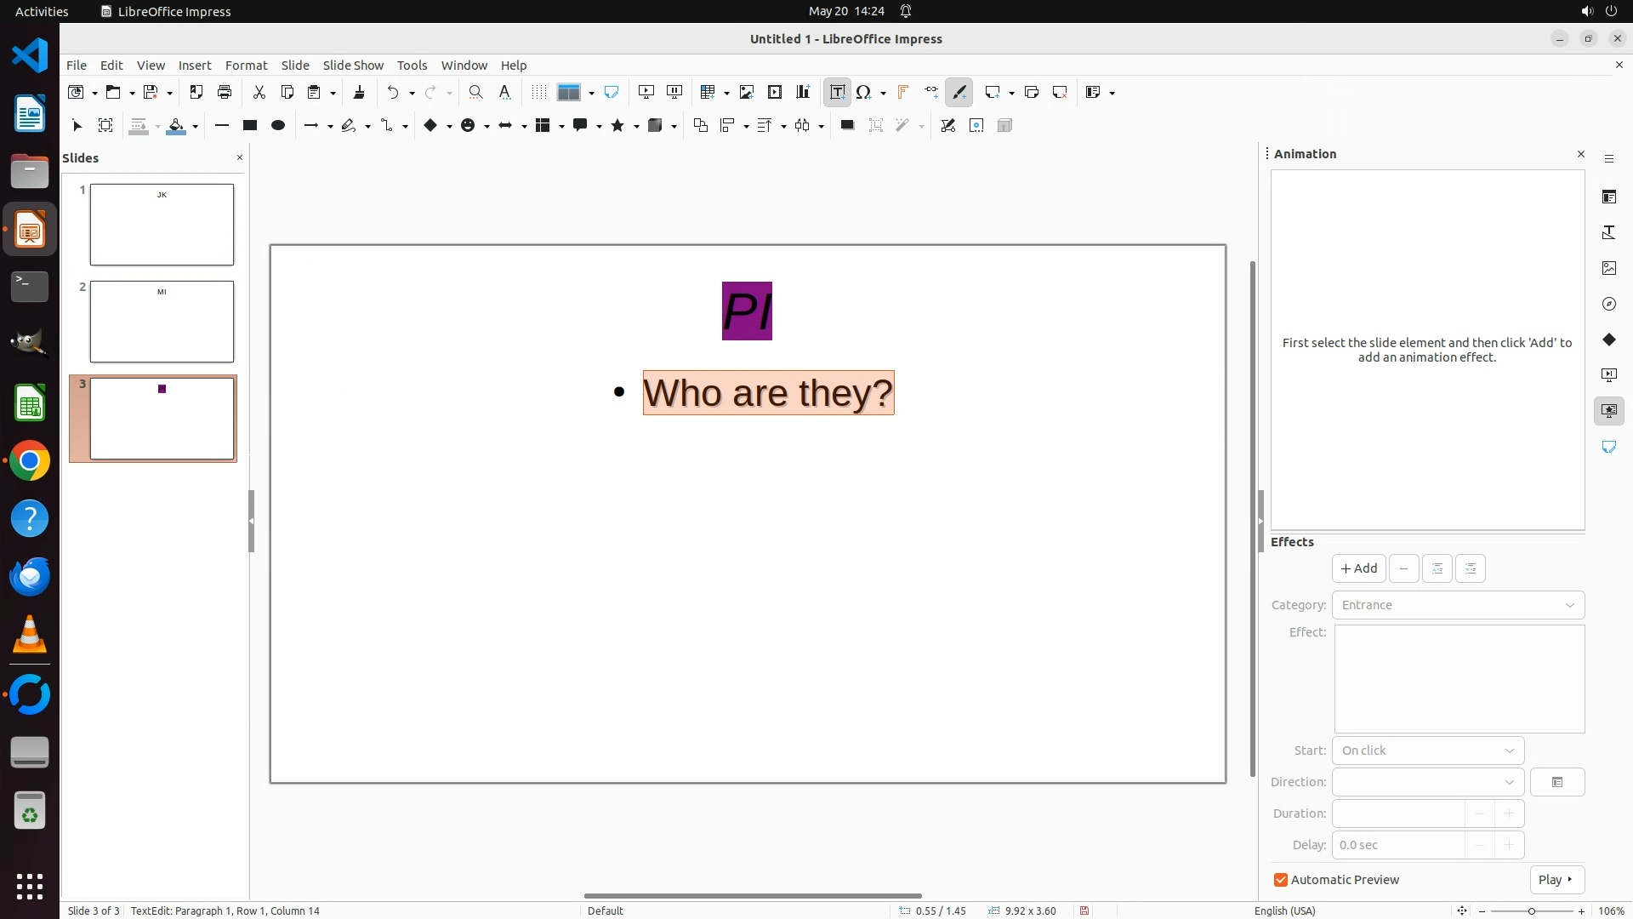Viewport: 1633px width, 919px height.
Task: Select the Ellipse drawing tool
Action: coord(278,126)
